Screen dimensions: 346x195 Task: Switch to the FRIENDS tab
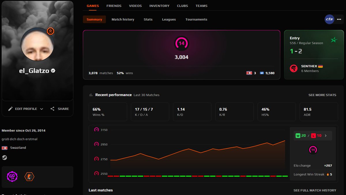114,6
